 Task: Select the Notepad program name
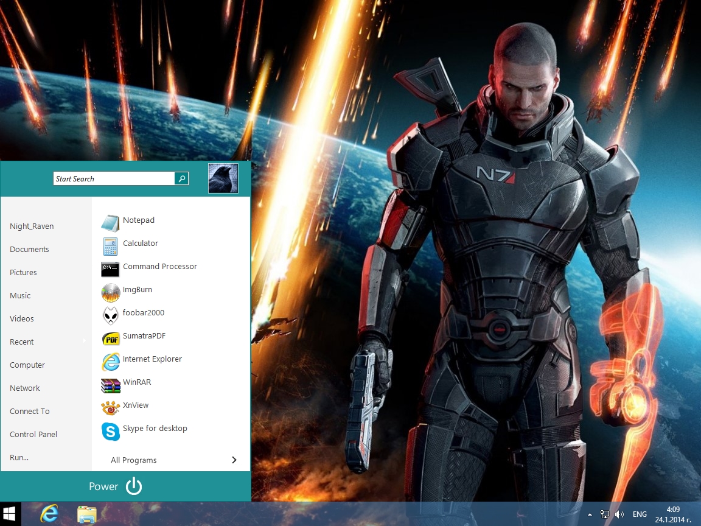click(x=139, y=220)
